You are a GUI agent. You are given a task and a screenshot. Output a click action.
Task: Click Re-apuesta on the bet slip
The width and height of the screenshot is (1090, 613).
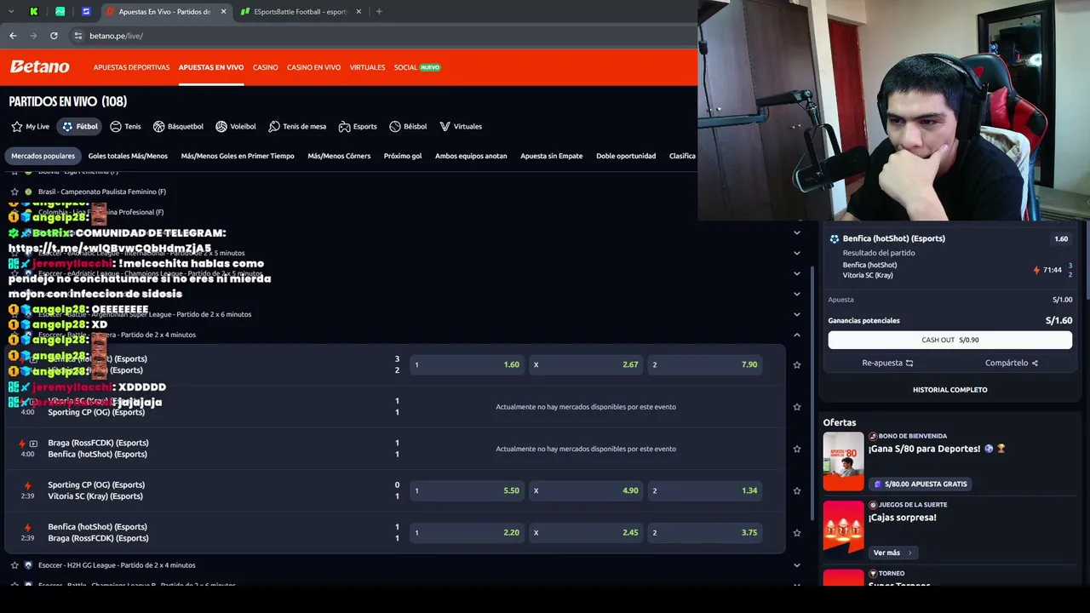coord(887,363)
